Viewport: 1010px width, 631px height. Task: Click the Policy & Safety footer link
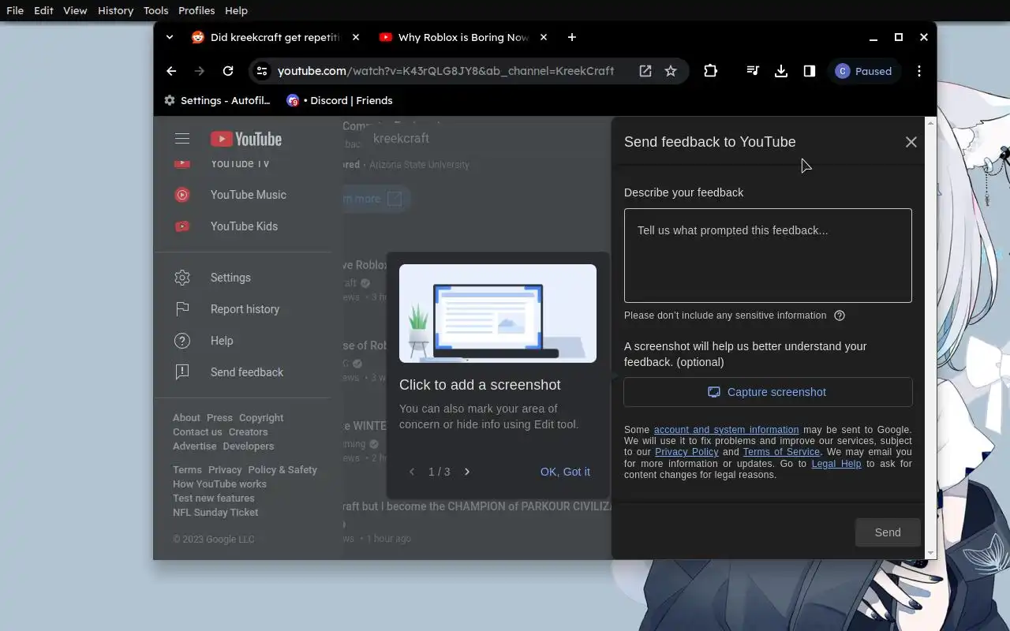[282, 470]
